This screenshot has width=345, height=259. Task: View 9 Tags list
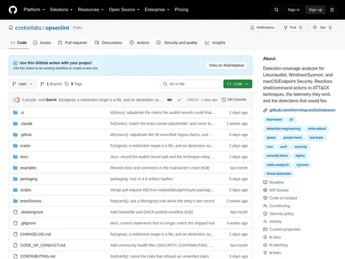[x=73, y=84]
